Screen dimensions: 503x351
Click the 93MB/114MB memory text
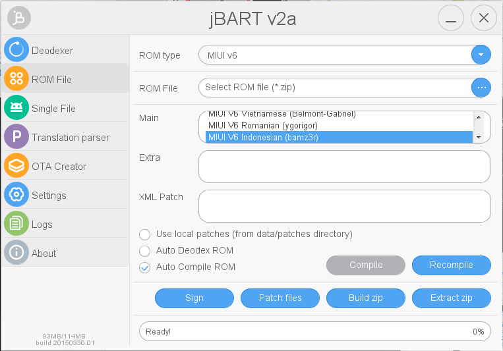(x=64, y=337)
